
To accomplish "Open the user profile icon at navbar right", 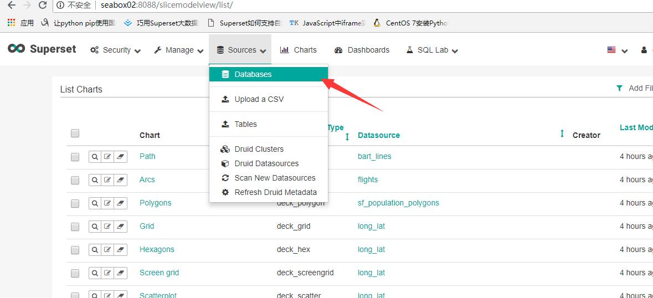I will click(644, 50).
